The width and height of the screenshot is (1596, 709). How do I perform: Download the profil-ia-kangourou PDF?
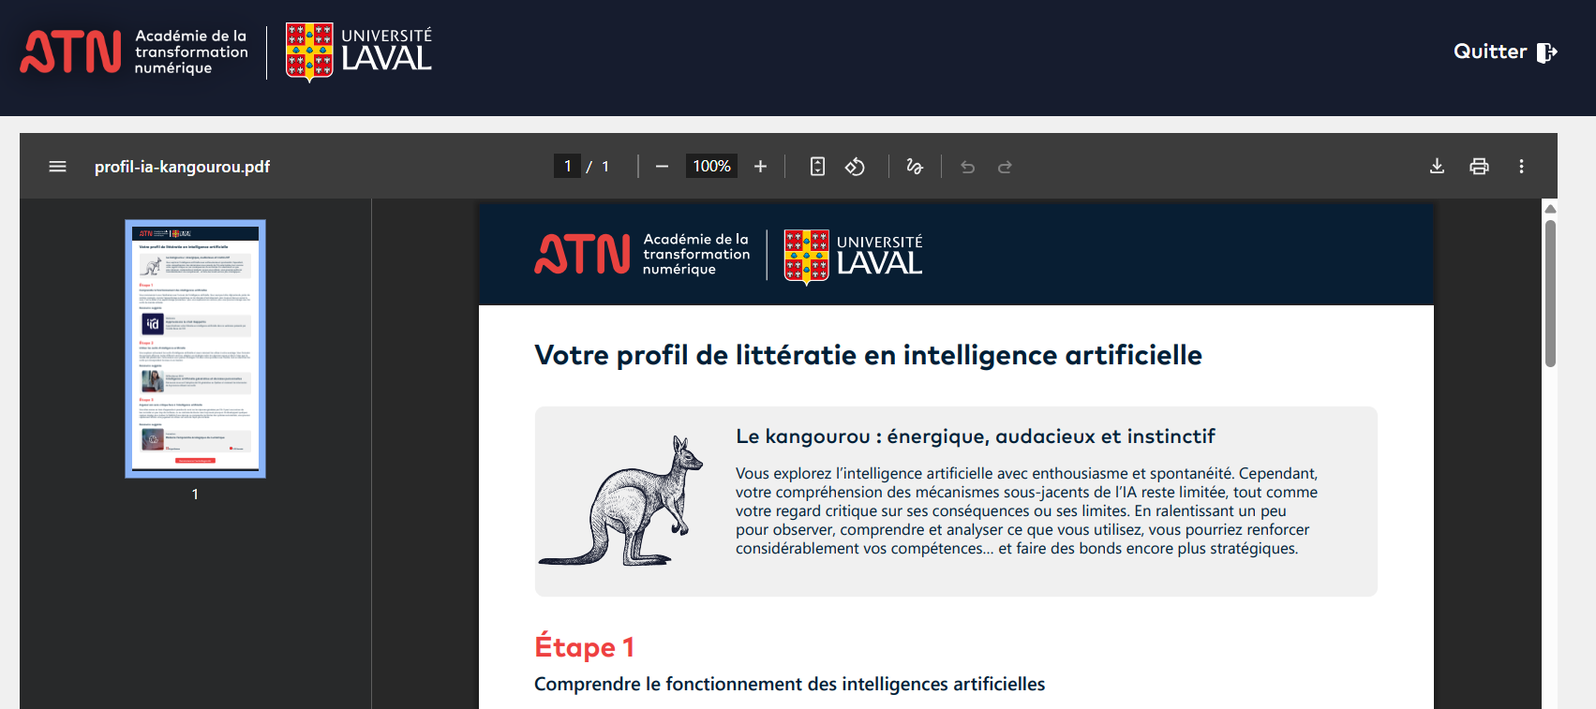[x=1437, y=167]
